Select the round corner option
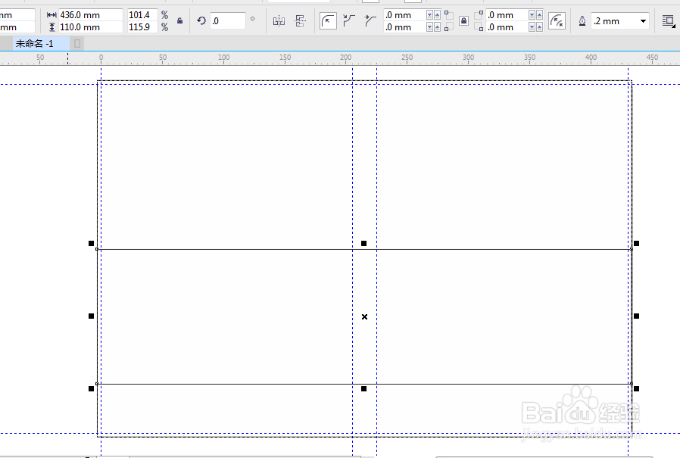Image resolution: width=680 pixels, height=458 pixels. [x=329, y=21]
